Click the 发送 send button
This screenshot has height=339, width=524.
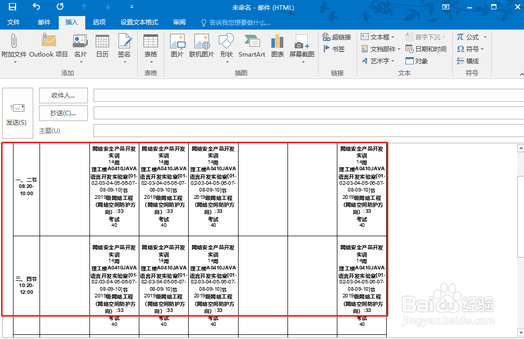(x=17, y=108)
